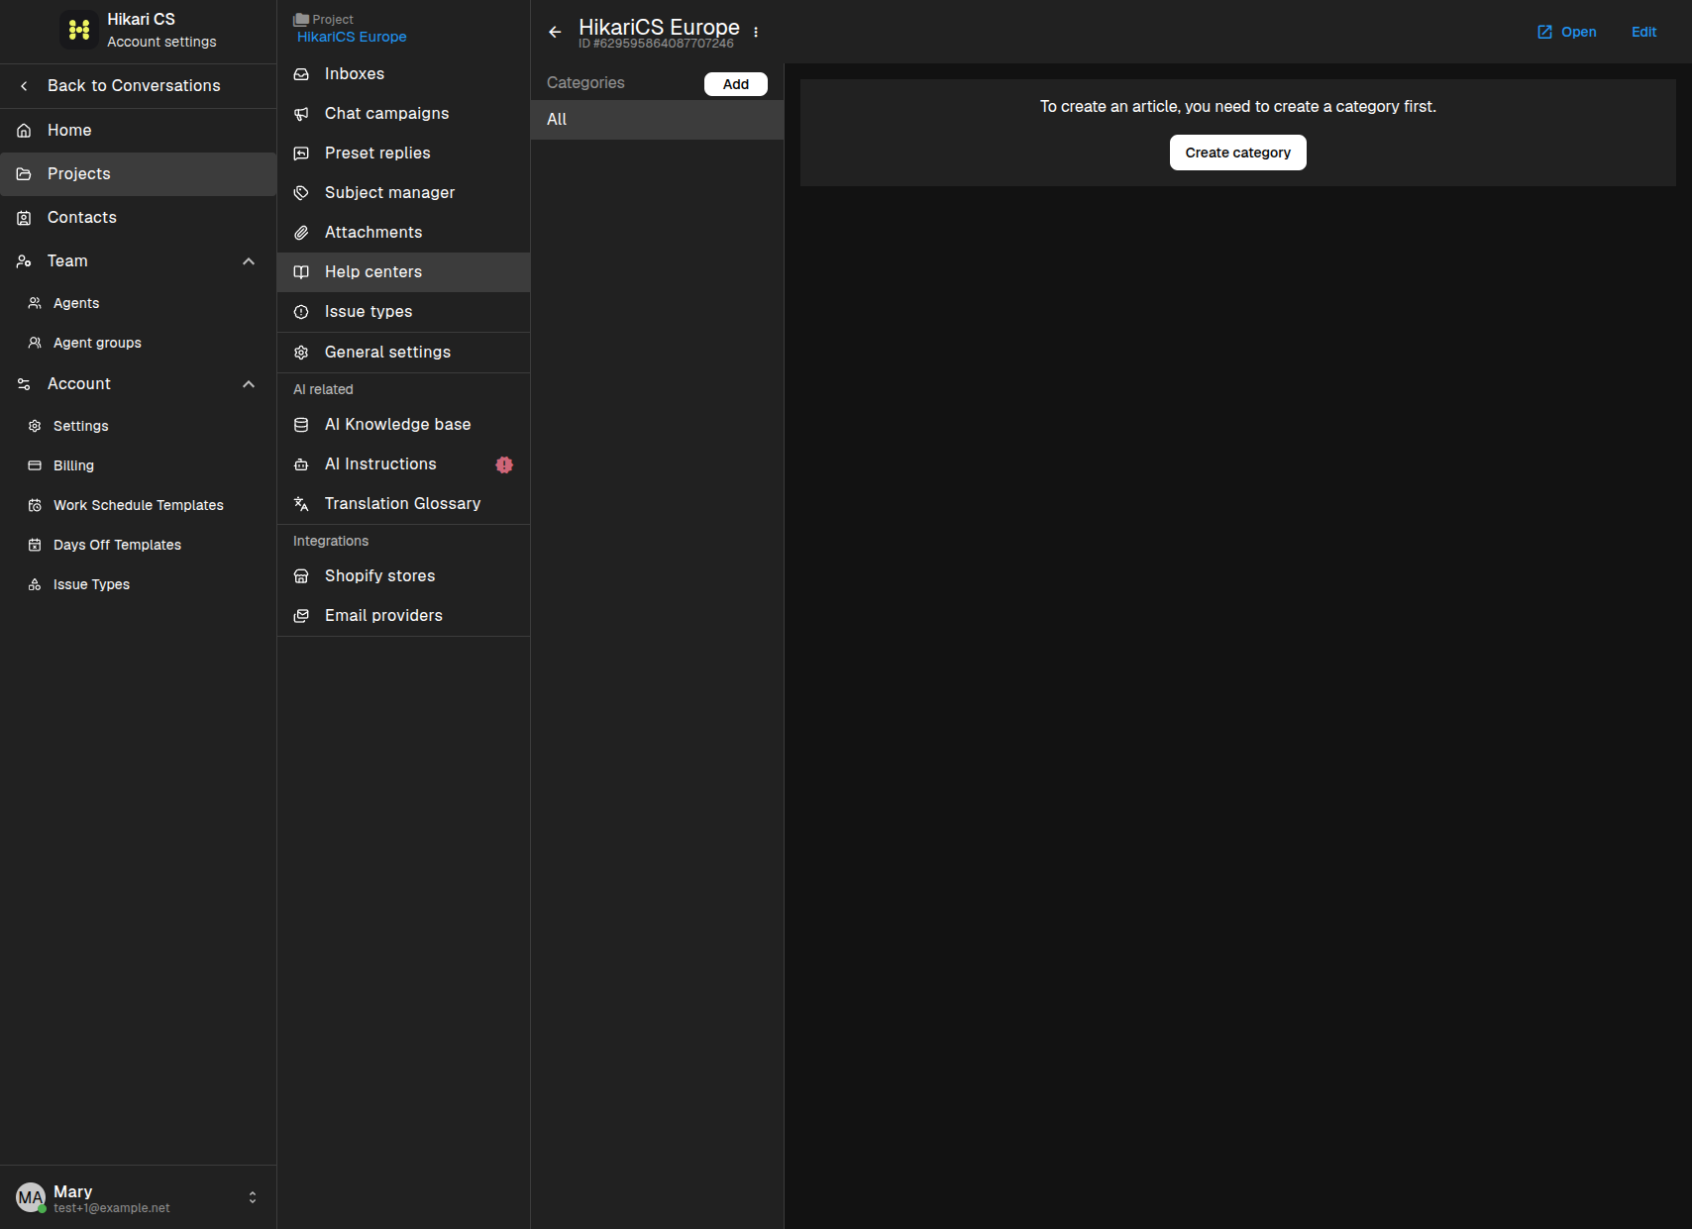Click the Attachments paperclip icon
Viewport: 1692px width, 1229px height.
click(301, 233)
